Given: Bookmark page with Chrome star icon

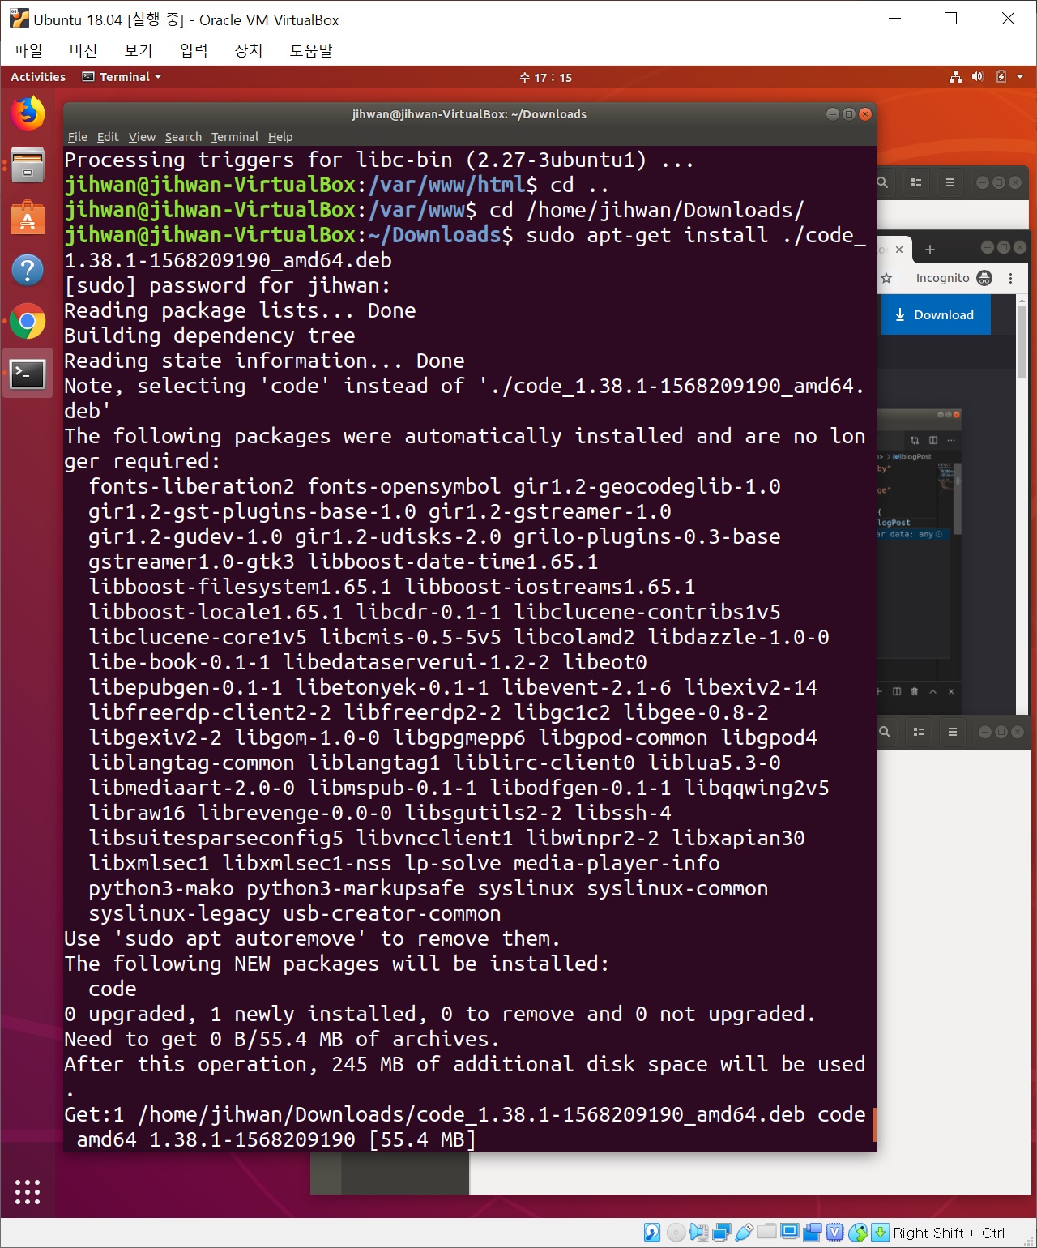Looking at the screenshot, I should [886, 278].
